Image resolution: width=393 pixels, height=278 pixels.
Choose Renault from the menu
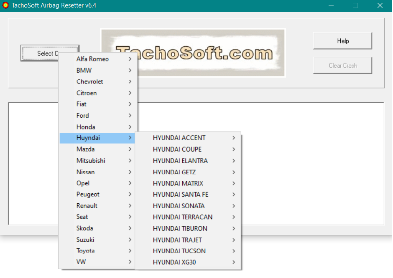click(98, 206)
